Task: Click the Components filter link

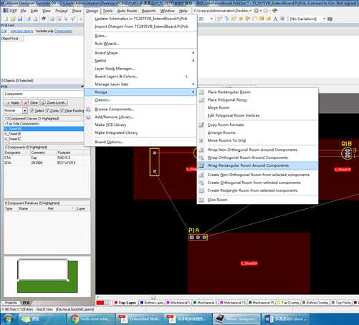Action: coord(63,31)
